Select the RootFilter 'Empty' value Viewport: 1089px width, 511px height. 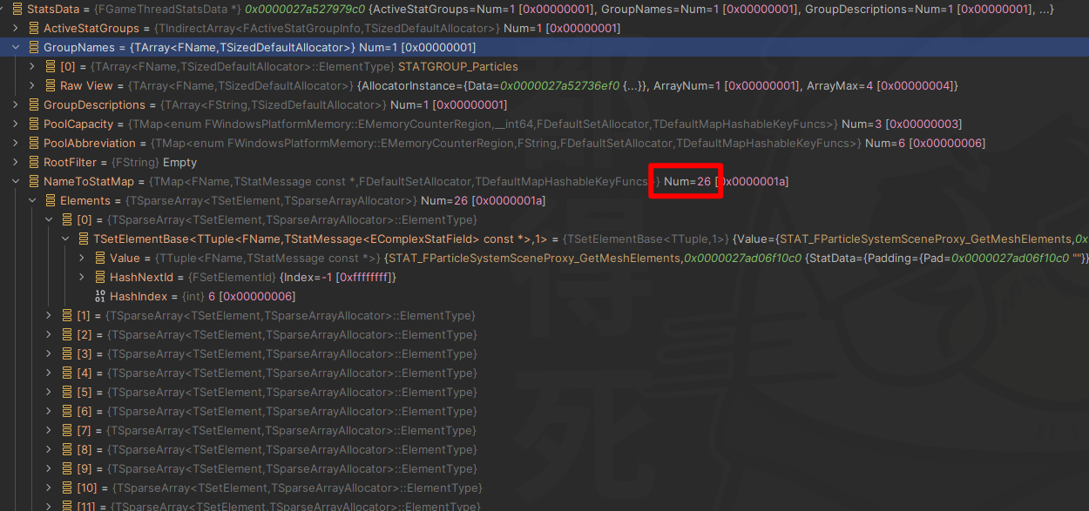pos(180,162)
